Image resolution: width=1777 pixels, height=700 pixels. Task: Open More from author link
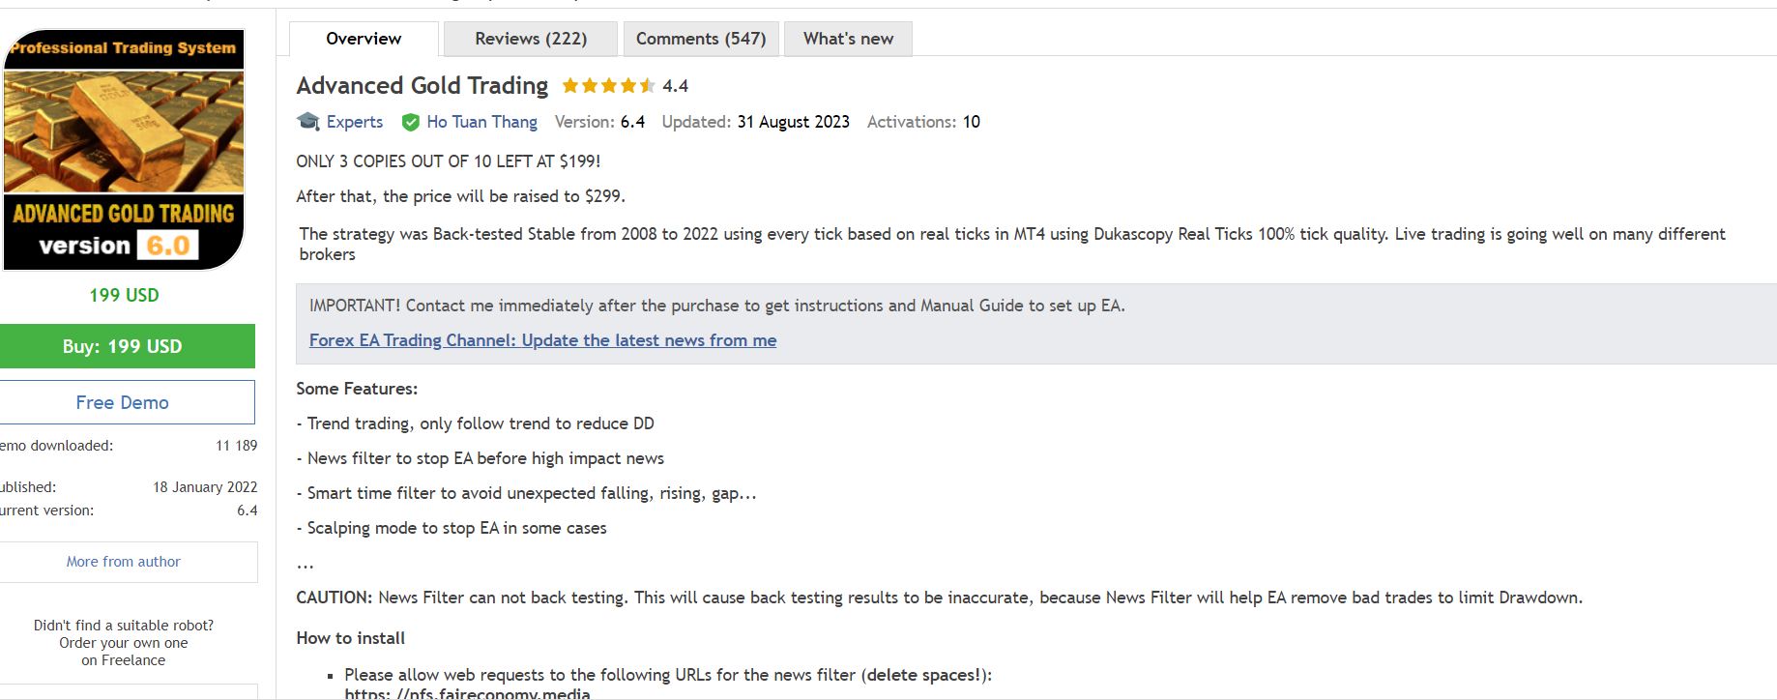[x=123, y=562]
